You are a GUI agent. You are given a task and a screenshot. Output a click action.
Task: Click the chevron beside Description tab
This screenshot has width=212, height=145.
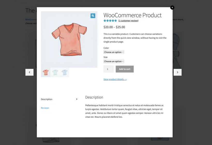[77, 99]
